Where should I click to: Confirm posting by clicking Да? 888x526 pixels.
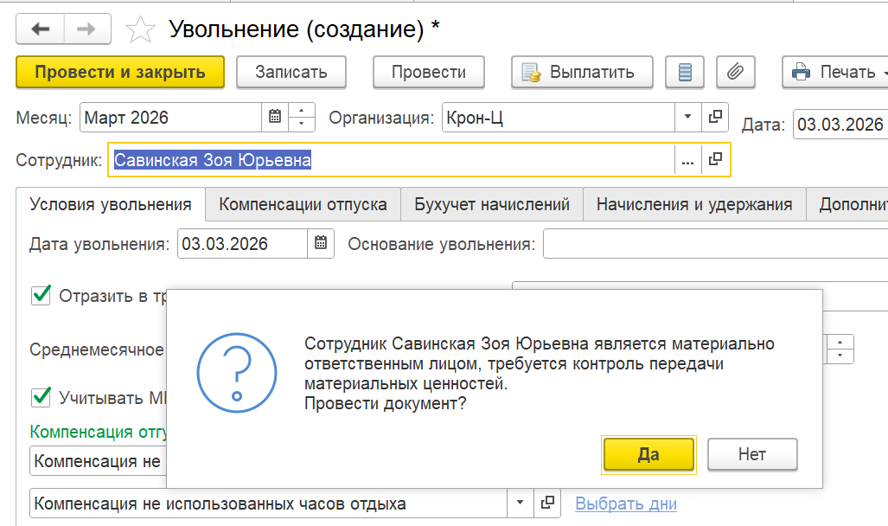pyautogui.click(x=648, y=454)
